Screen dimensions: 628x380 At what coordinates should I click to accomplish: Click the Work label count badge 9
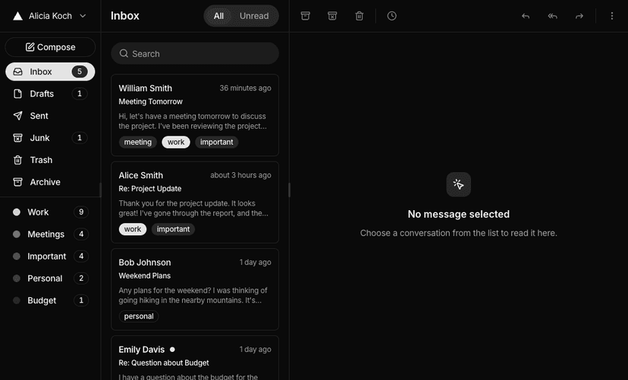click(x=81, y=212)
